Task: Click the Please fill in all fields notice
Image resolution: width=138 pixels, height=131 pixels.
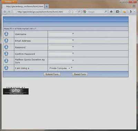Action: coord(20,29)
